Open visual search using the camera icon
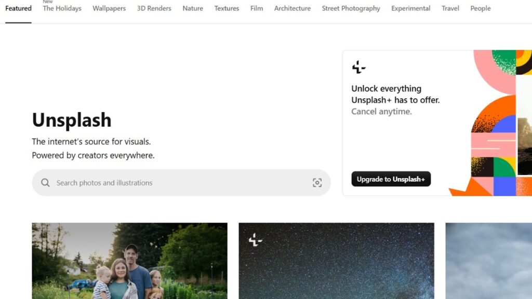The width and height of the screenshot is (532, 299). 317,183
